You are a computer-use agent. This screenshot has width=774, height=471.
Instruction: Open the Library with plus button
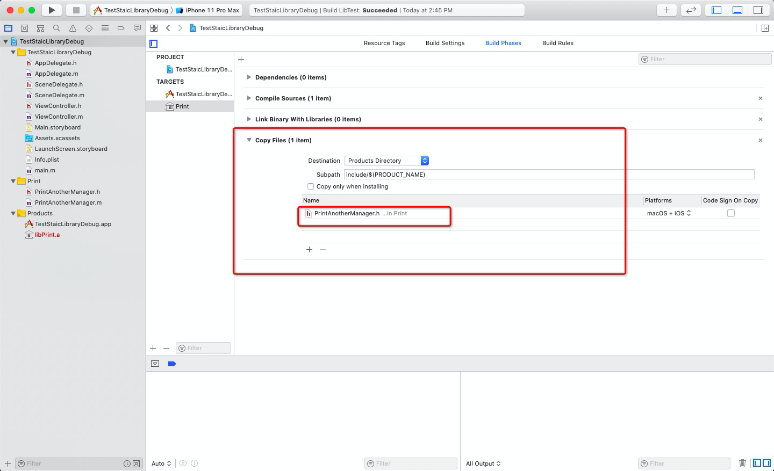pyautogui.click(x=666, y=10)
